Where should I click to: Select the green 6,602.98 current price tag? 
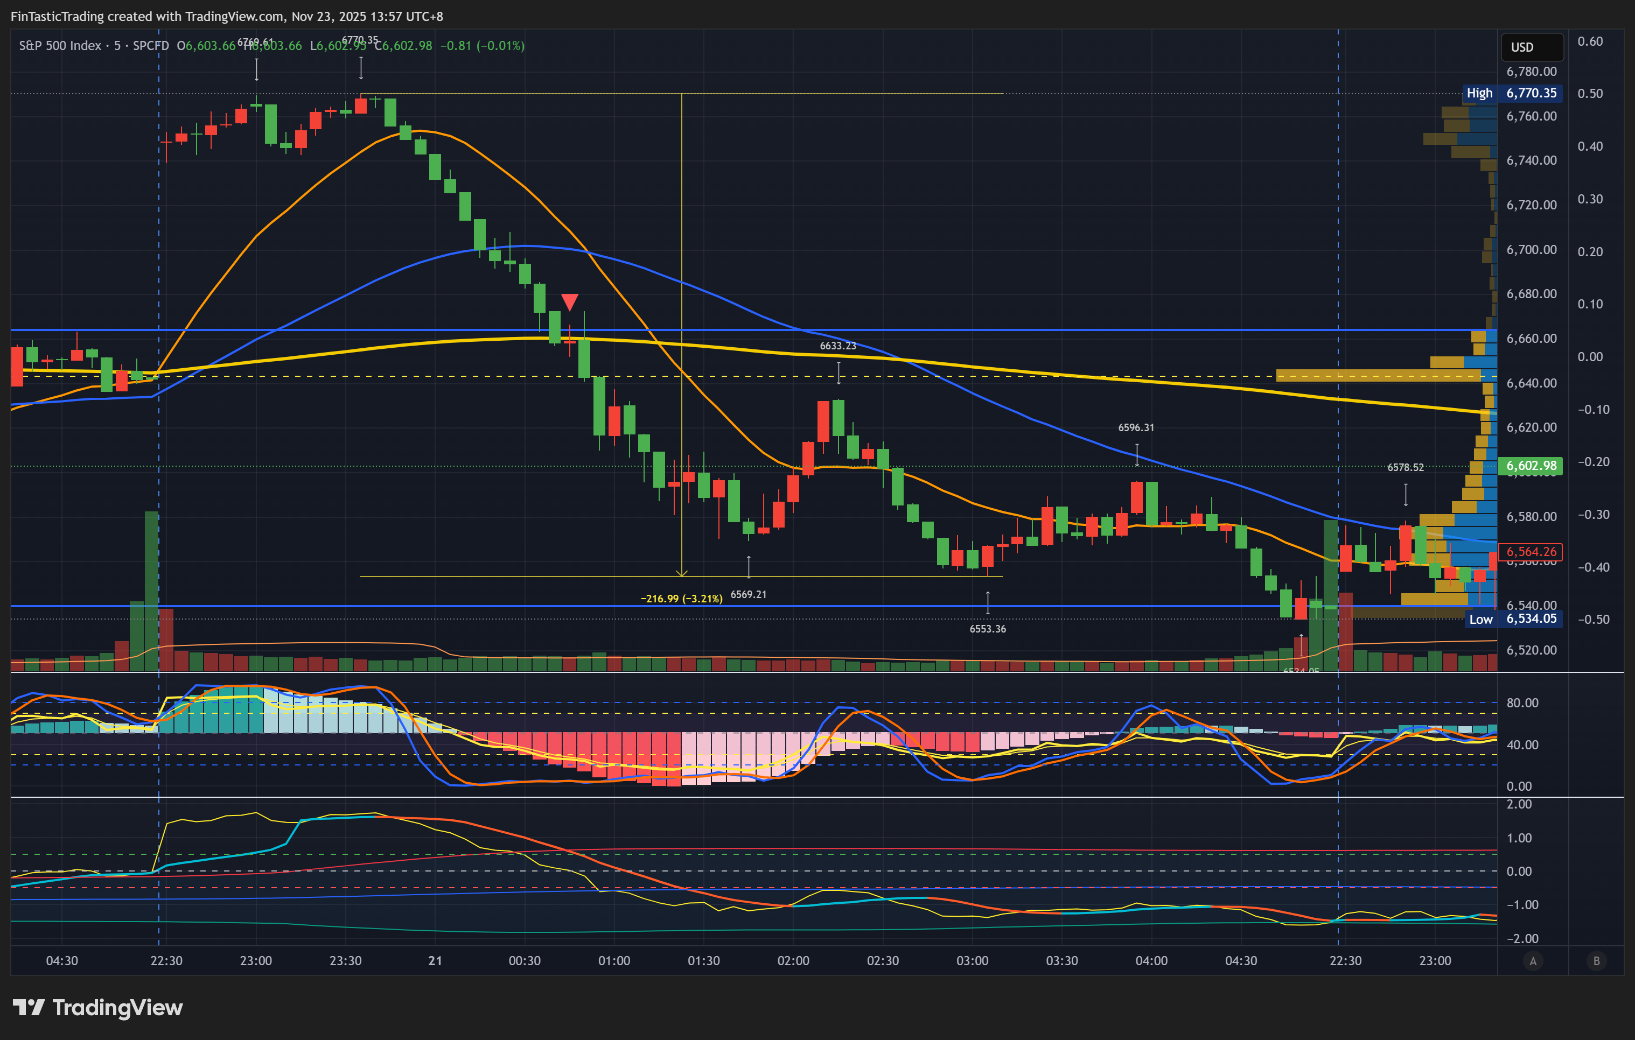[1531, 466]
